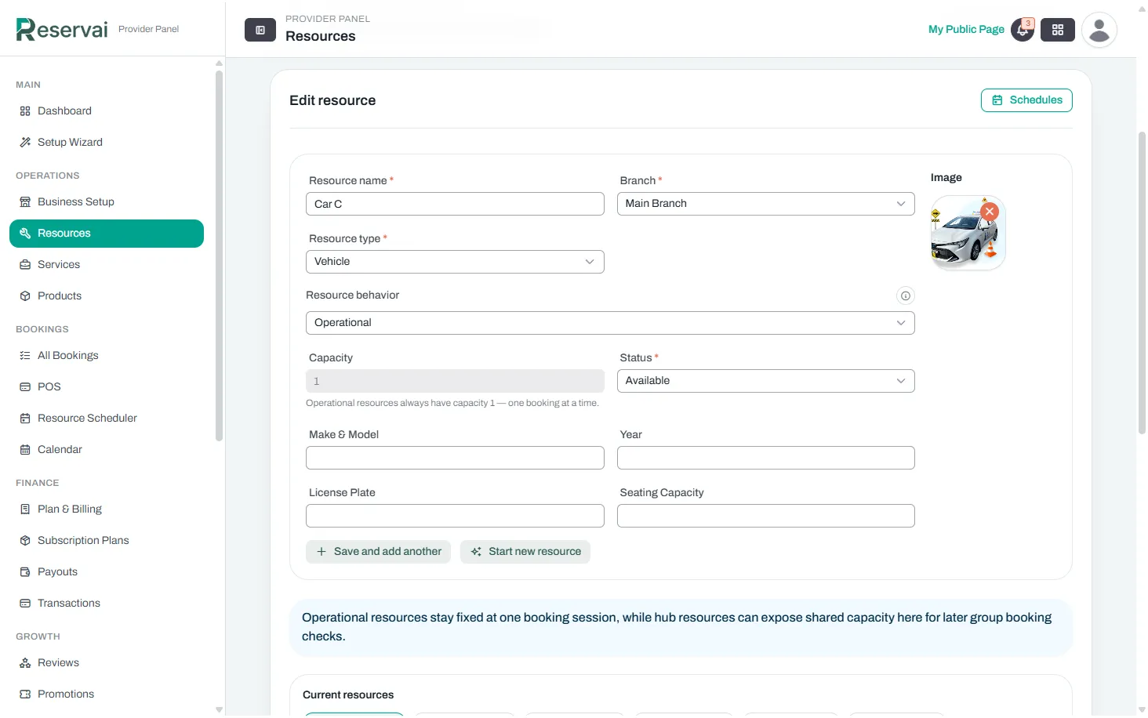The image size is (1148, 718).
Task: Expand the Resource behavior dropdown
Action: (x=610, y=323)
